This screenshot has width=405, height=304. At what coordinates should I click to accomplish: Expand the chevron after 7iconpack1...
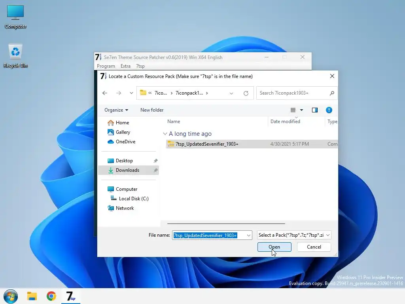click(207, 93)
